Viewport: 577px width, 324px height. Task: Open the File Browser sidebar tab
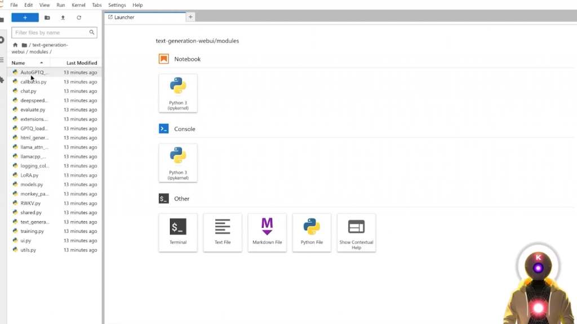[2, 20]
